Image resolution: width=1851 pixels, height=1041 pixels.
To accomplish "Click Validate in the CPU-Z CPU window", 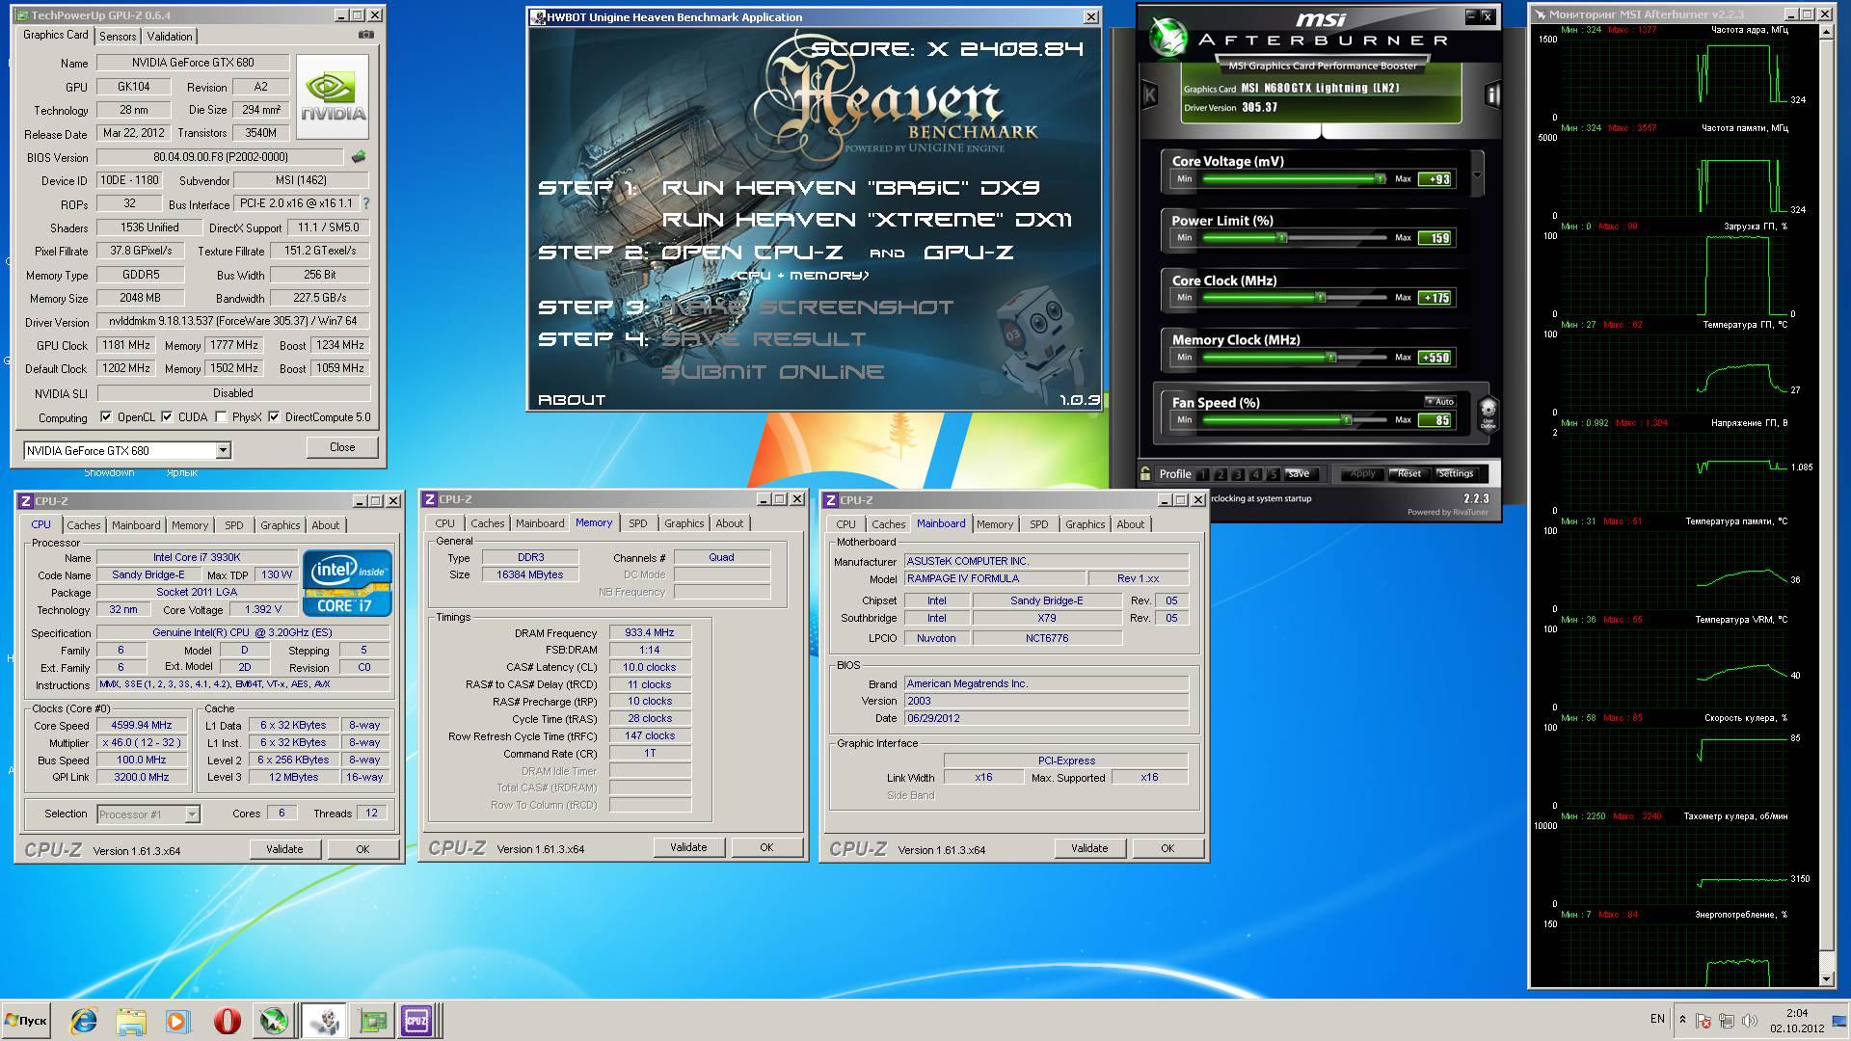I will pyautogui.click(x=284, y=849).
